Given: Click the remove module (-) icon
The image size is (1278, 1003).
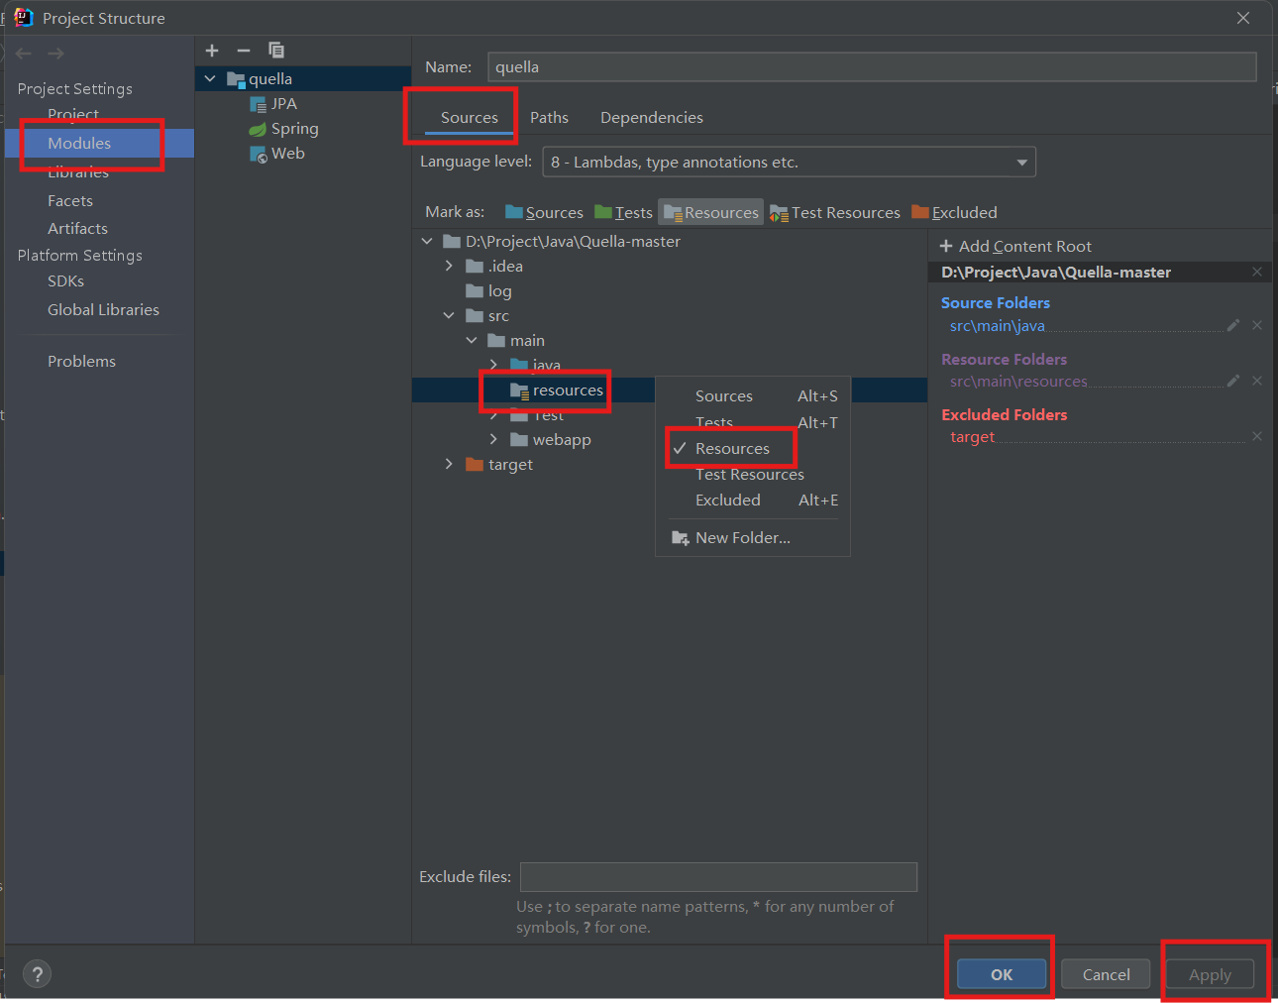Looking at the screenshot, I should coord(243,51).
